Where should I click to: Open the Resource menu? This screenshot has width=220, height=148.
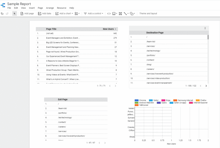62,8
